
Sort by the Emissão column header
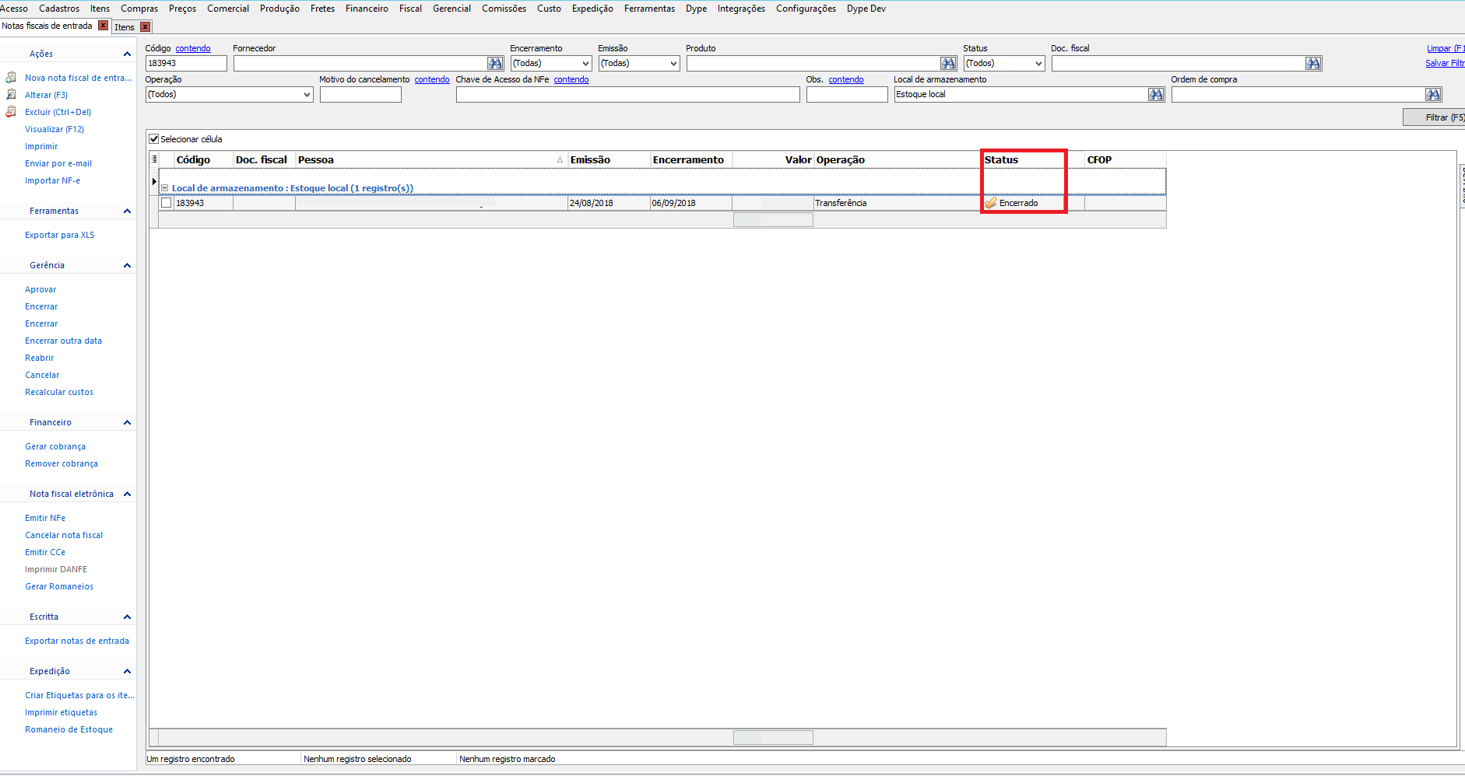pos(609,159)
